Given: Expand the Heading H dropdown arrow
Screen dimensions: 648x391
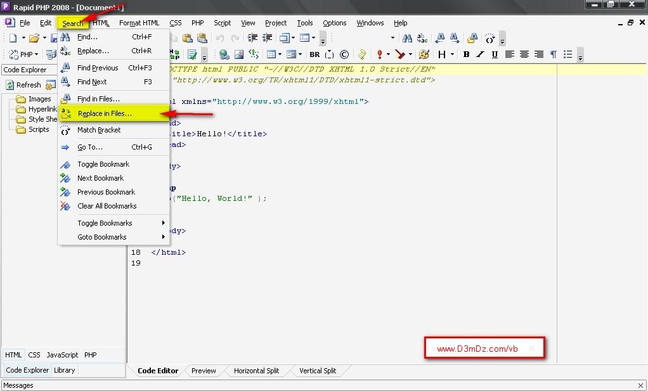Looking at the screenshot, I should [452, 54].
